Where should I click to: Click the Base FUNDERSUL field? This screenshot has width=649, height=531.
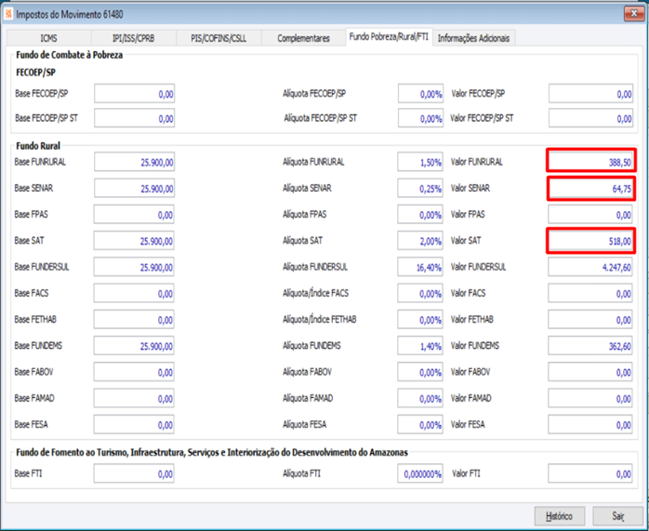[134, 267]
